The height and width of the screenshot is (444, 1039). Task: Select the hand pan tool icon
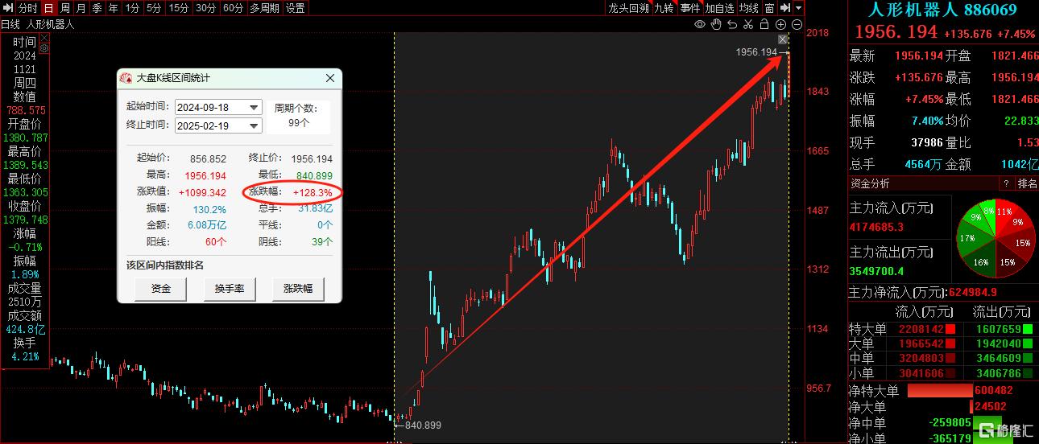tap(716, 25)
